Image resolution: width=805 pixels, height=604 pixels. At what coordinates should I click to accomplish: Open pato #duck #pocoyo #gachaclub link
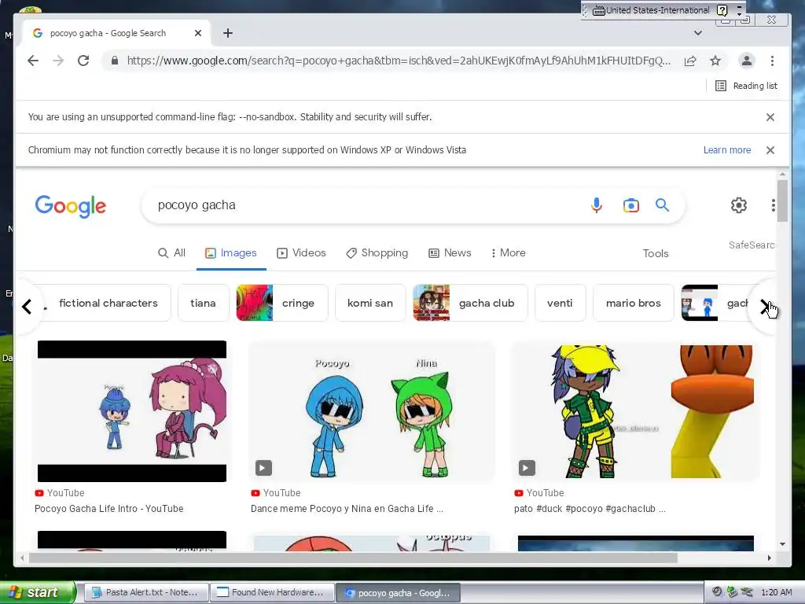pyautogui.click(x=590, y=509)
